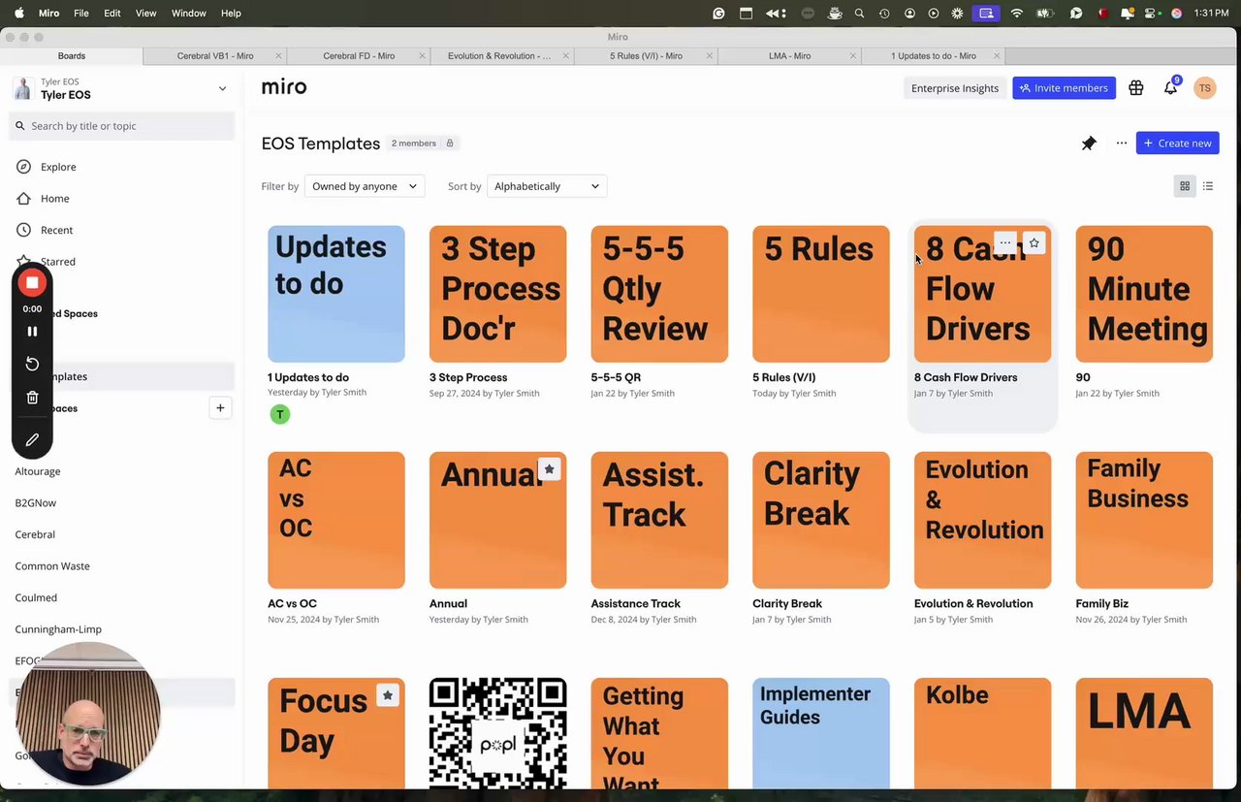Click the lock icon beside 2 members
The image size is (1241, 802).
pyautogui.click(x=450, y=144)
